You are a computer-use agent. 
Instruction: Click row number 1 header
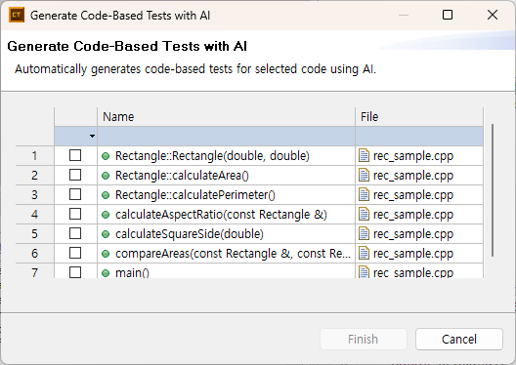point(34,156)
